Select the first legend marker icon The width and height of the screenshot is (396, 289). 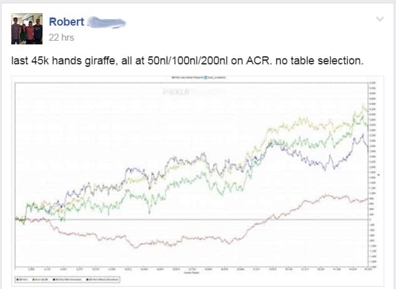[x=18, y=280]
